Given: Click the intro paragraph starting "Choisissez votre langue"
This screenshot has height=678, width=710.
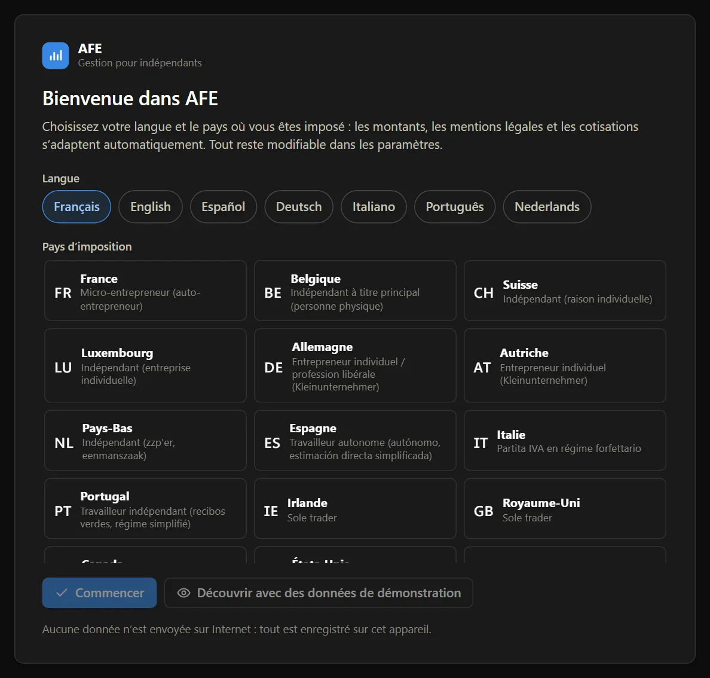Looking at the screenshot, I should pyautogui.click(x=340, y=135).
